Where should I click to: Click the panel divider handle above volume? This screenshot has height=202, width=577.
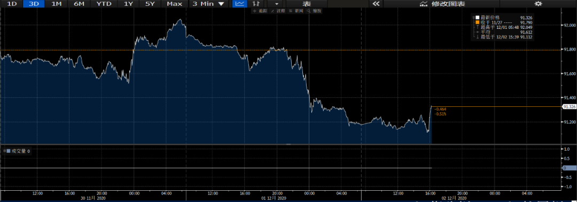(x=288, y=145)
